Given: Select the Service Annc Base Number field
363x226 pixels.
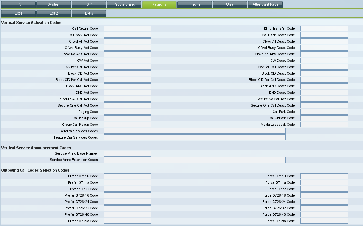Looking at the screenshot, I should pos(127,154).
